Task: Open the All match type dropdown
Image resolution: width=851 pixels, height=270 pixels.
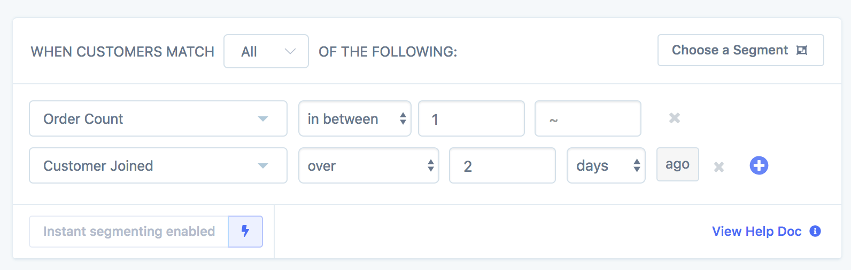Action: click(266, 51)
